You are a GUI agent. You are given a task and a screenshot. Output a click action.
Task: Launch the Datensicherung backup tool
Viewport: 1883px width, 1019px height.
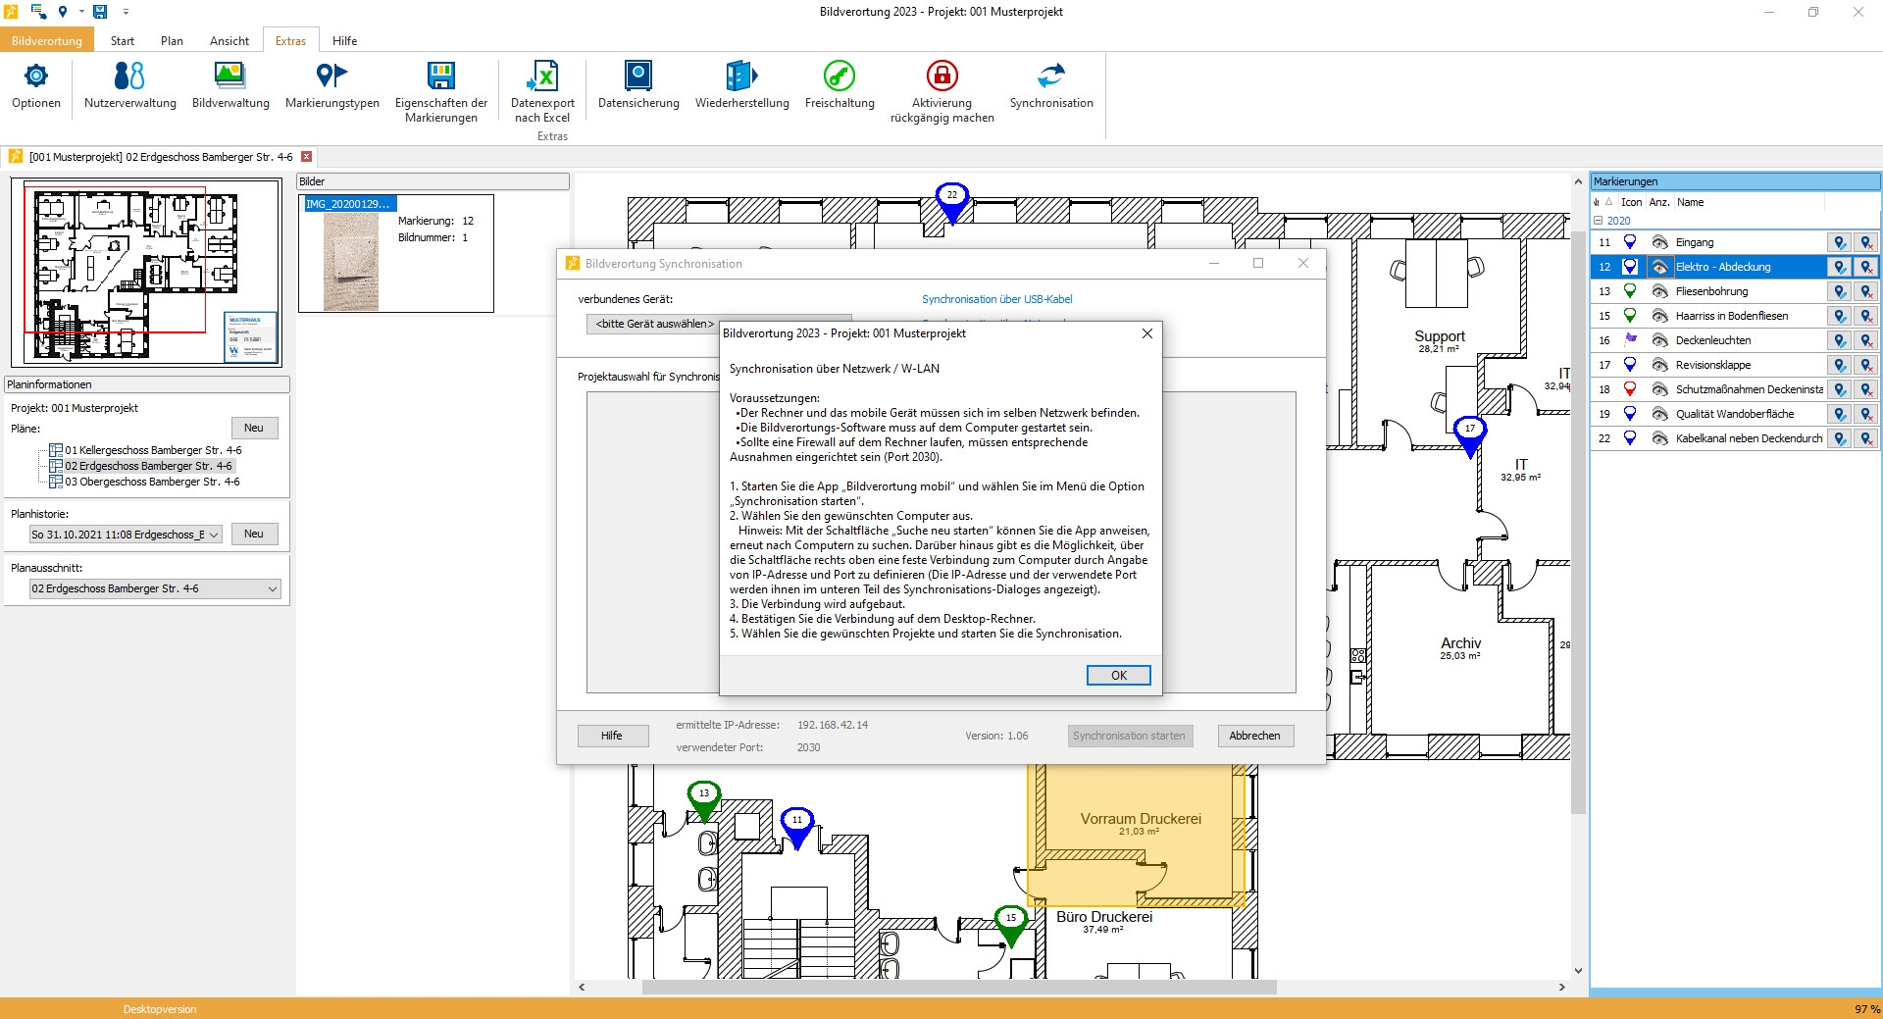pos(638,86)
